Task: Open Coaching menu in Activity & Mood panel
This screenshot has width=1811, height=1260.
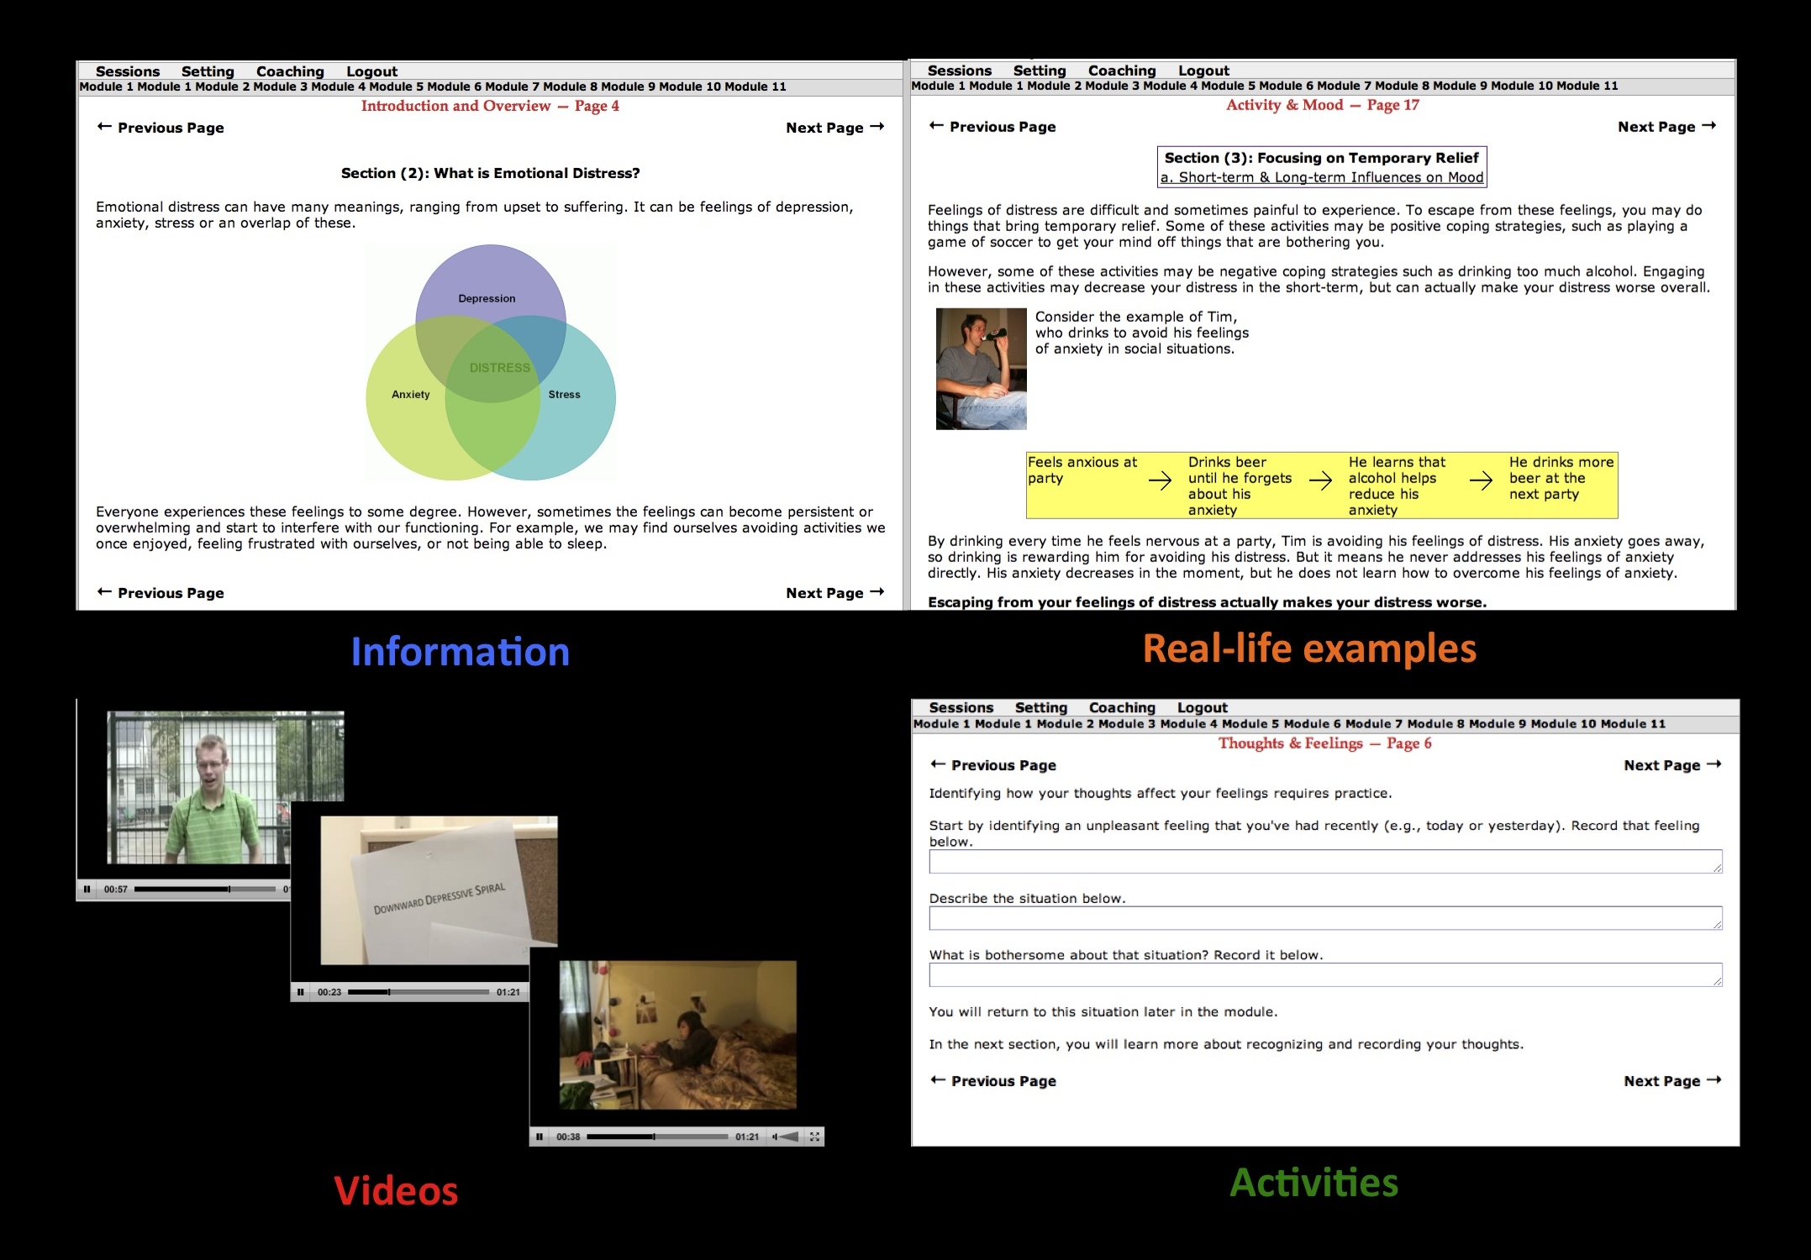Action: pos(1122,71)
